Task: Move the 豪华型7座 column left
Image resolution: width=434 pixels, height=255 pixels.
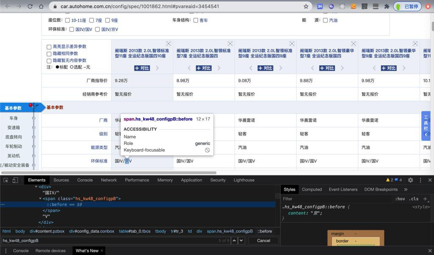Action: [x=312, y=68]
